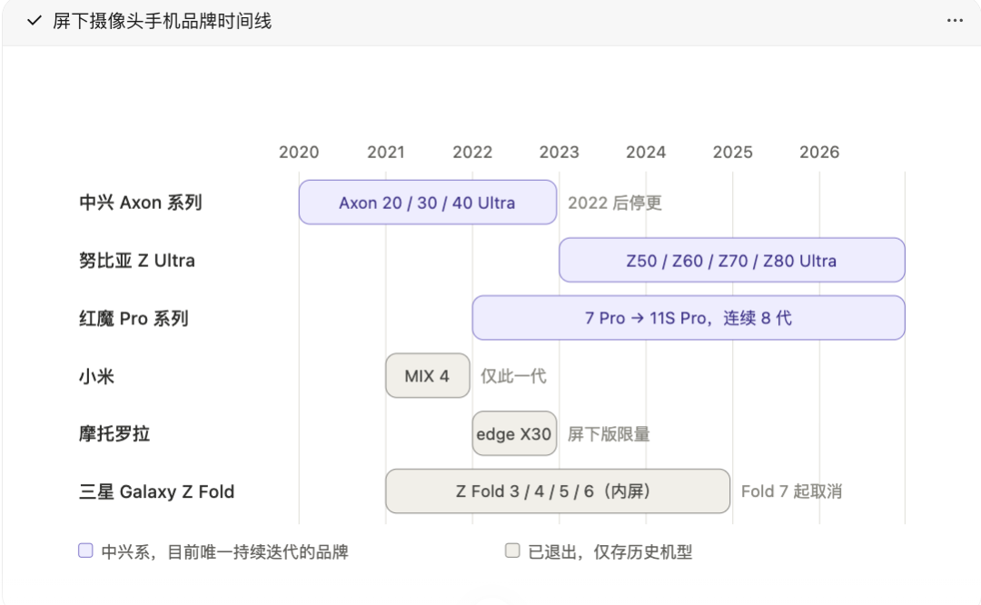
Task: Click the edge X30 timeline bar
Action: [x=514, y=433]
